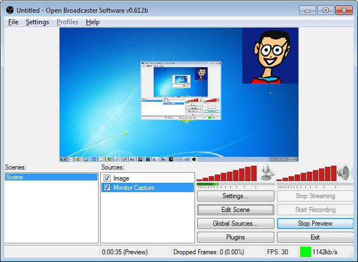Uncheck the Monitor Capture source checkbox
Viewport: 358px width, 262px height.
[107, 188]
